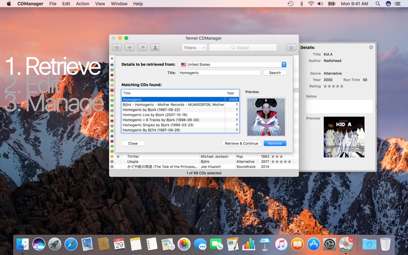The height and width of the screenshot is (255, 408).
Task: Click star rating in Thriller row
Action: [x=277, y=157]
